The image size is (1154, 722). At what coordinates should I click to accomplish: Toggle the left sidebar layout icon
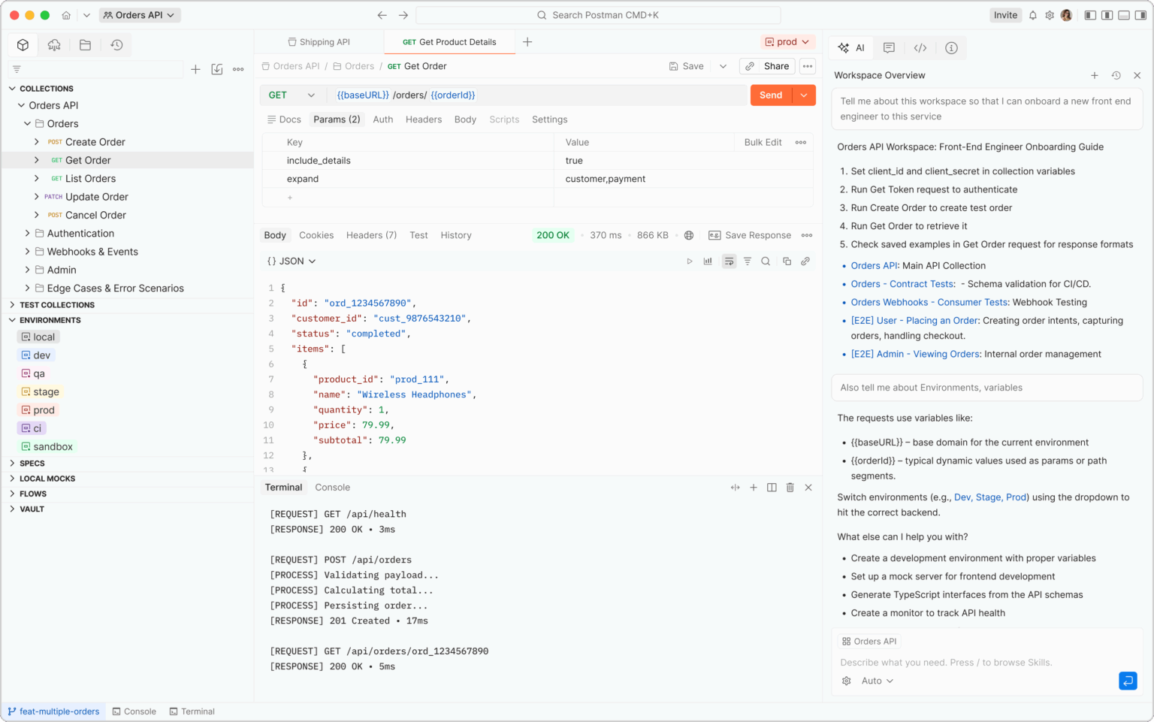pos(1090,15)
